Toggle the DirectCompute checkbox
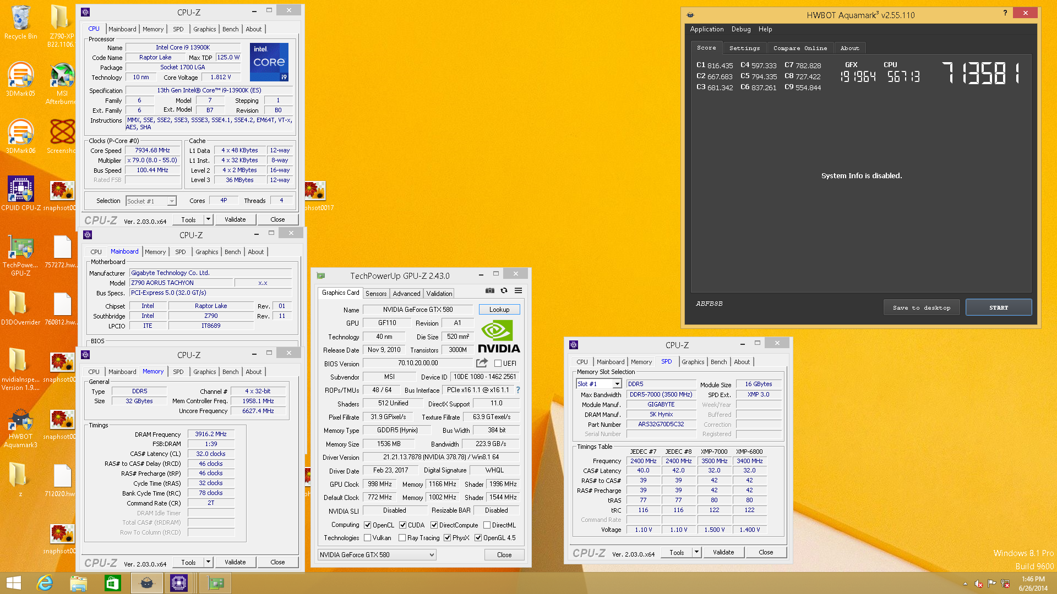The height and width of the screenshot is (594, 1057). 434,525
